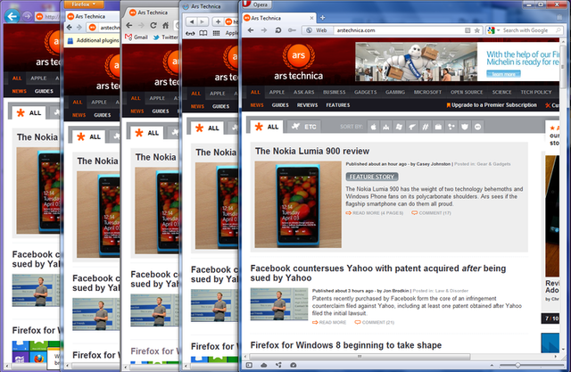571x372 pixels.
Task: Focus Opera's Search with Google field
Action: point(525,30)
